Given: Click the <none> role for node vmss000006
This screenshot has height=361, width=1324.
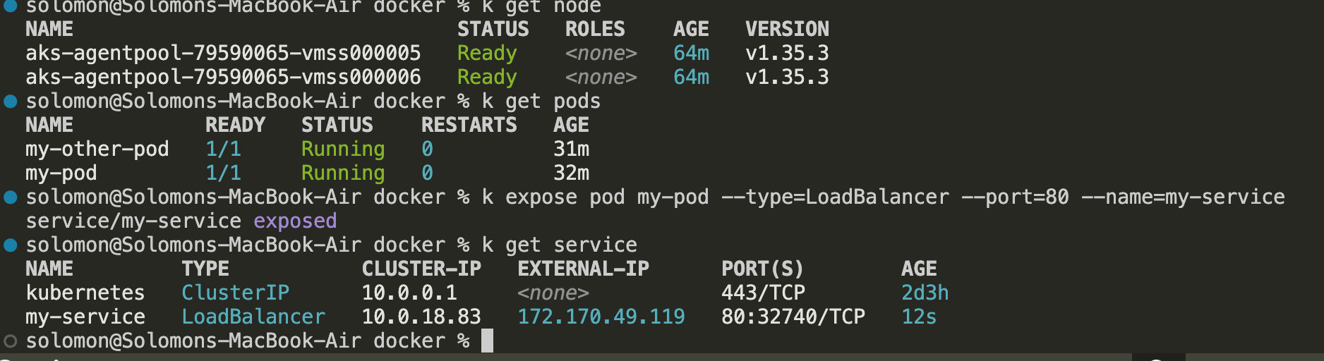Looking at the screenshot, I should [601, 78].
